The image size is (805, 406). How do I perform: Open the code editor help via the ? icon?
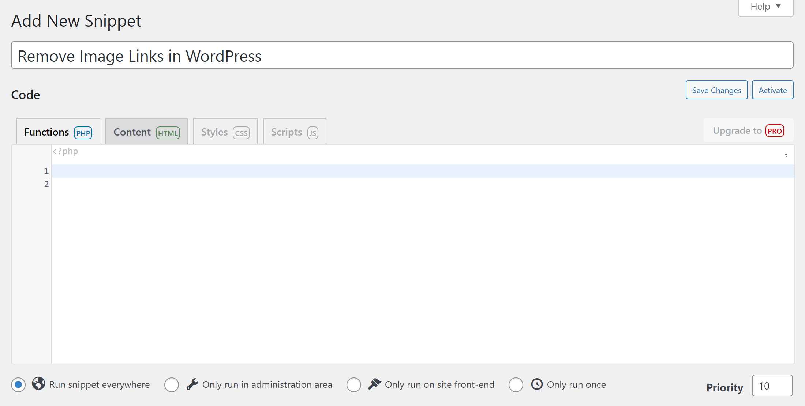click(x=786, y=156)
